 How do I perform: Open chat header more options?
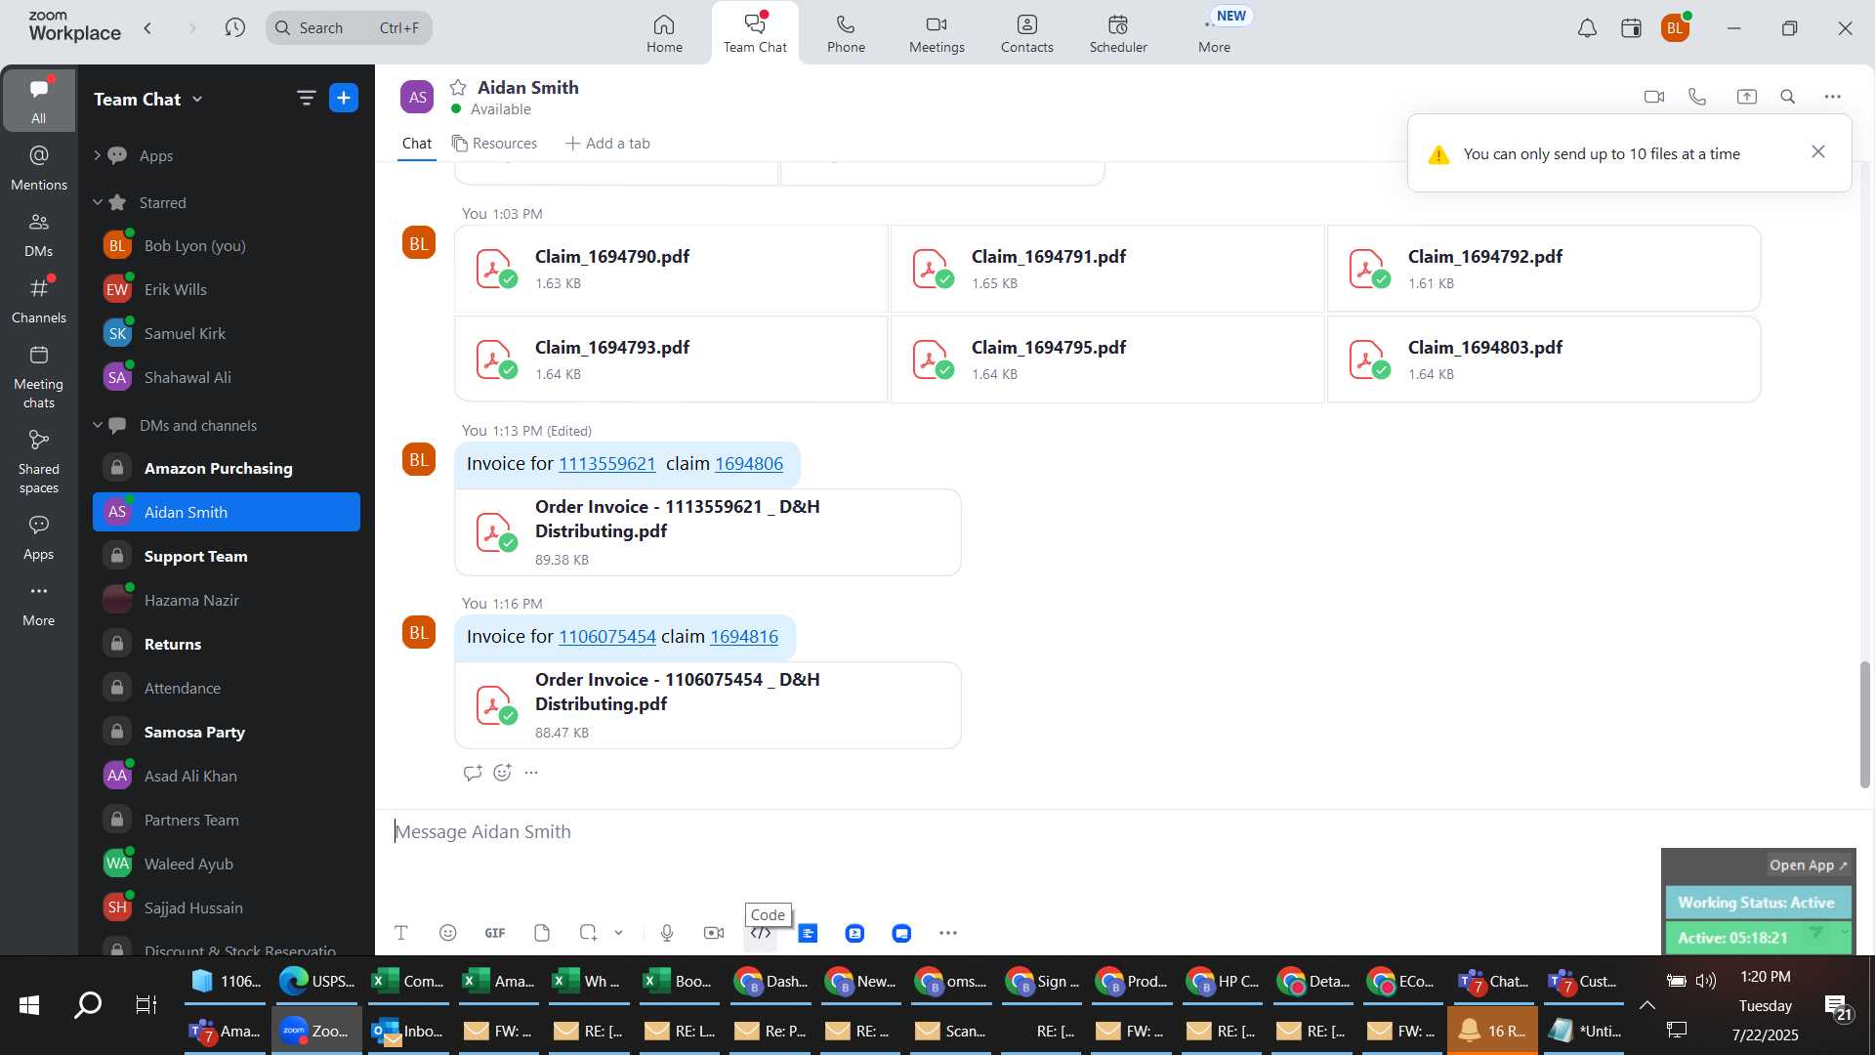pos(1832,97)
